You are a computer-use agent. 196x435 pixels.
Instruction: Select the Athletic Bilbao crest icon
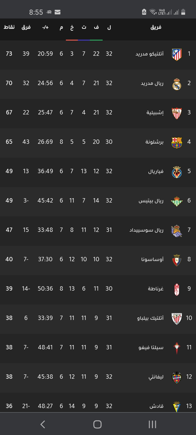click(177, 319)
